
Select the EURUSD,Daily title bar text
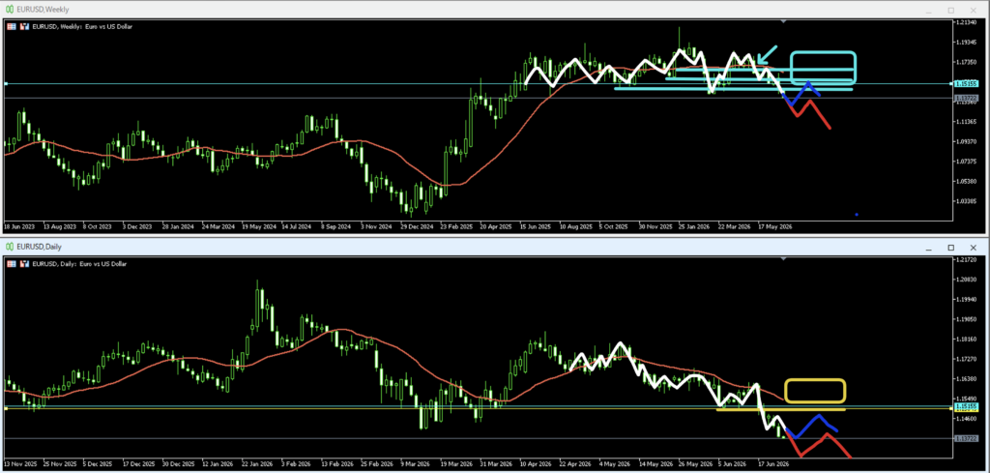pyautogui.click(x=39, y=247)
